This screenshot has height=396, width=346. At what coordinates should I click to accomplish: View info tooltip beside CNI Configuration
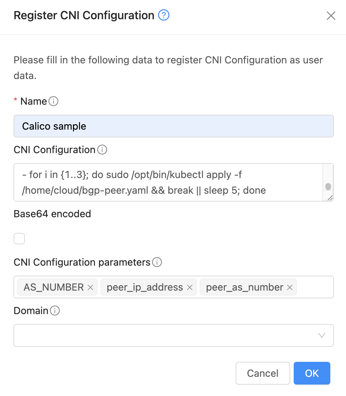102,150
